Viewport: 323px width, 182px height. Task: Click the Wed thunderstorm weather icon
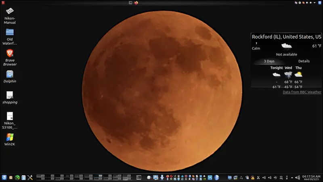pos(288,75)
